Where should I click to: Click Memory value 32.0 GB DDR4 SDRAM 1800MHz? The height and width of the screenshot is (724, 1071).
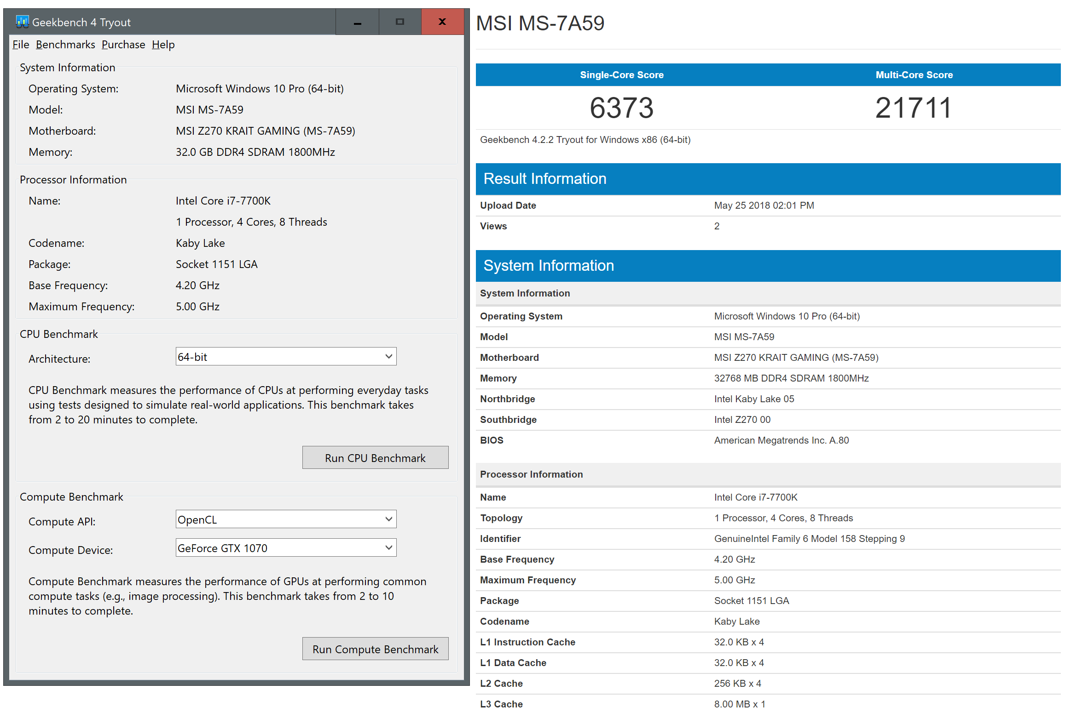click(255, 152)
